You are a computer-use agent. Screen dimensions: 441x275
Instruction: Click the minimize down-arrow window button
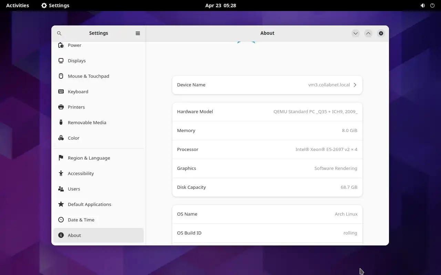tap(356, 33)
